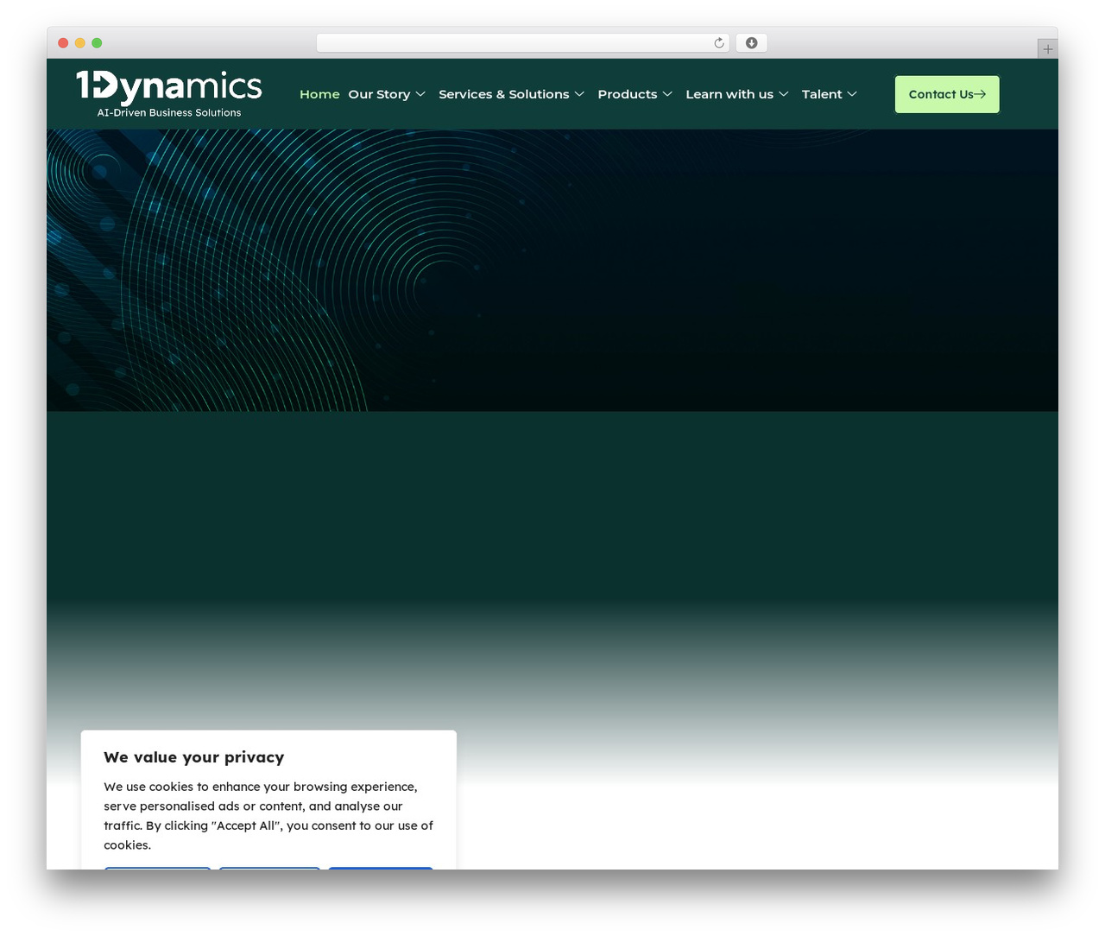Image resolution: width=1105 pixels, height=936 pixels.
Task: Close the browser window with the red button
Action: point(63,43)
